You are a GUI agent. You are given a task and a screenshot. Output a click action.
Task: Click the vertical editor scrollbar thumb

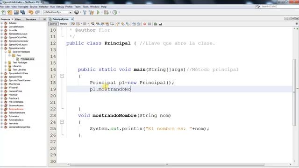click(x=294, y=92)
